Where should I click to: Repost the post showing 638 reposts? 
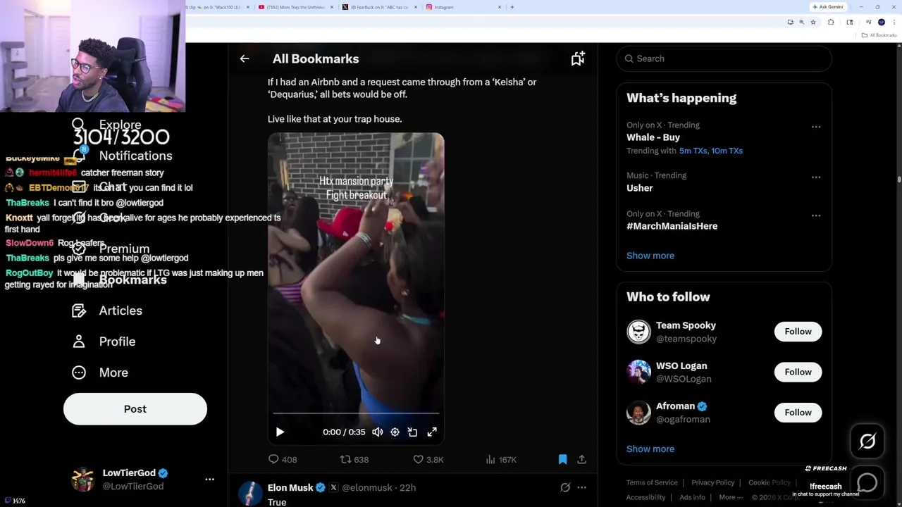[x=354, y=460]
